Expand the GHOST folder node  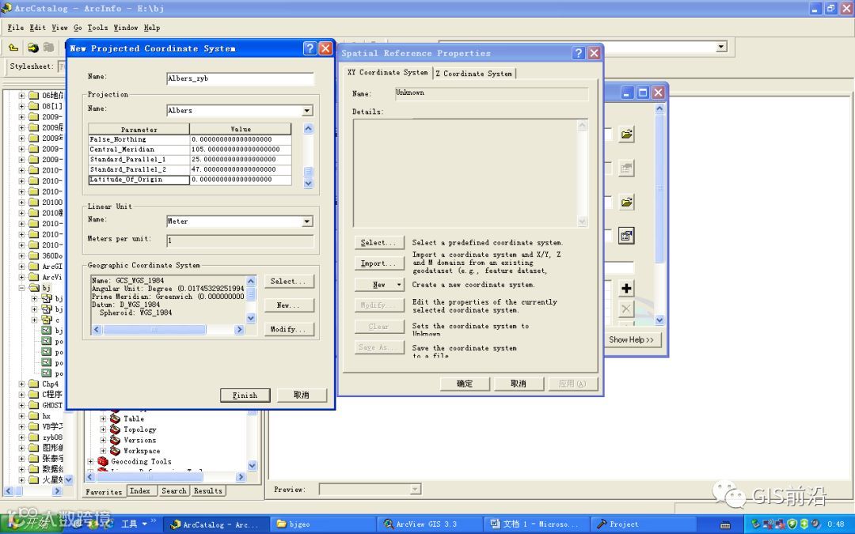(x=22, y=405)
